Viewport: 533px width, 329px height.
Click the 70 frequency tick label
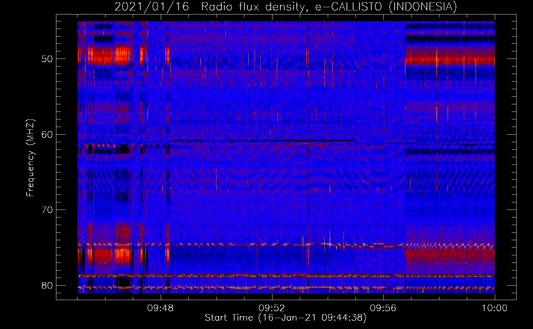point(47,210)
